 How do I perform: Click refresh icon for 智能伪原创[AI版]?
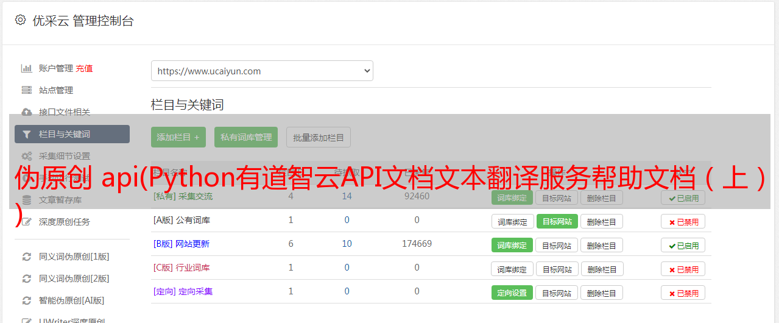pyautogui.click(x=27, y=300)
